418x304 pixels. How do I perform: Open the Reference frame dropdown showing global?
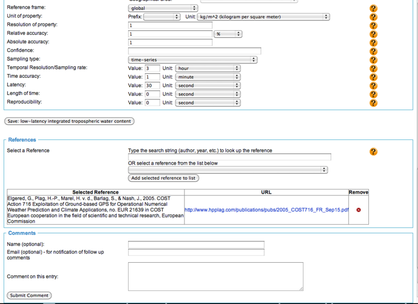coord(163,8)
